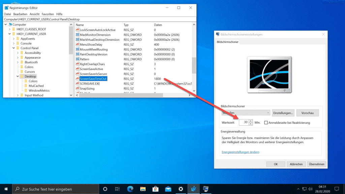The width and height of the screenshot is (345, 194).
Task: Open the Hilfe menu
Action: click(59, 14)
